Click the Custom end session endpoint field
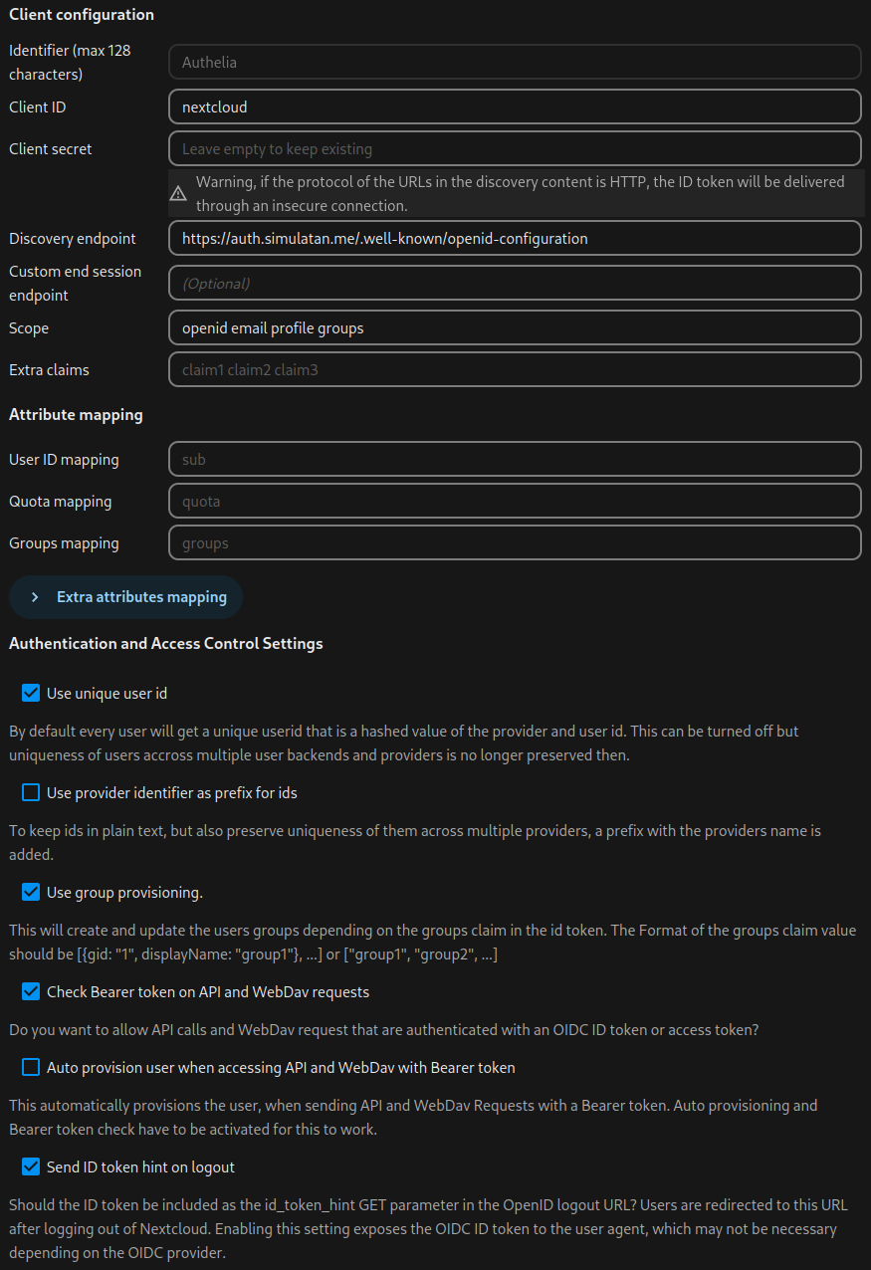 tap(515, 283)
